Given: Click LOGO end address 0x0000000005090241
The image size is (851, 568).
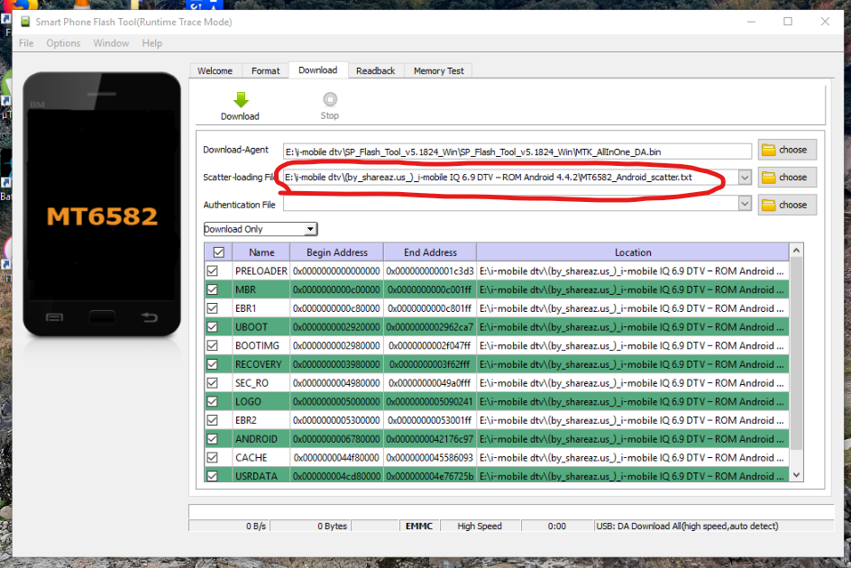Looking at the screenshot, I should [430, 402].
